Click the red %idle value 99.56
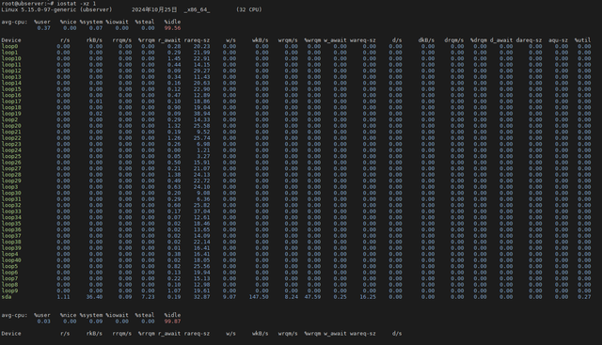The width and height of the screenshot is (602, 345). pyautogui.click(x=172, y=28)
